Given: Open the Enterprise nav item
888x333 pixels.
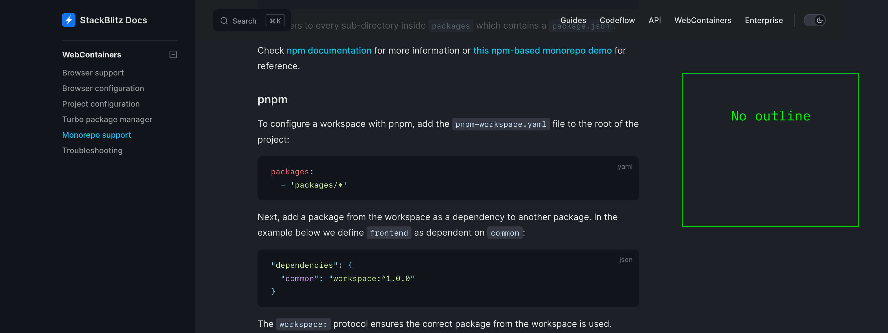Looking at the screenshot, I should 764,20.
